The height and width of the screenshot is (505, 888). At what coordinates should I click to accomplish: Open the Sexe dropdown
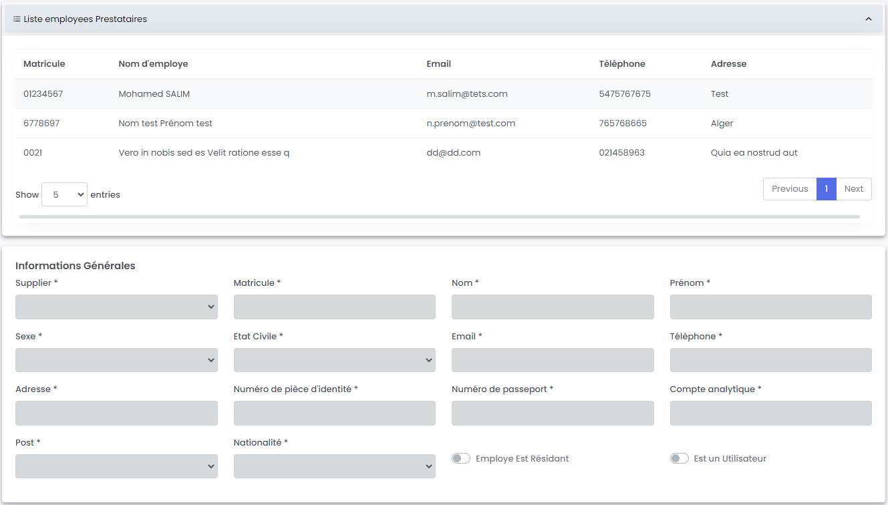click(116, 360)
